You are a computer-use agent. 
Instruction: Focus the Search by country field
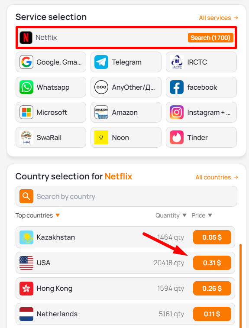pyautogui.click(x=126, y=196)
